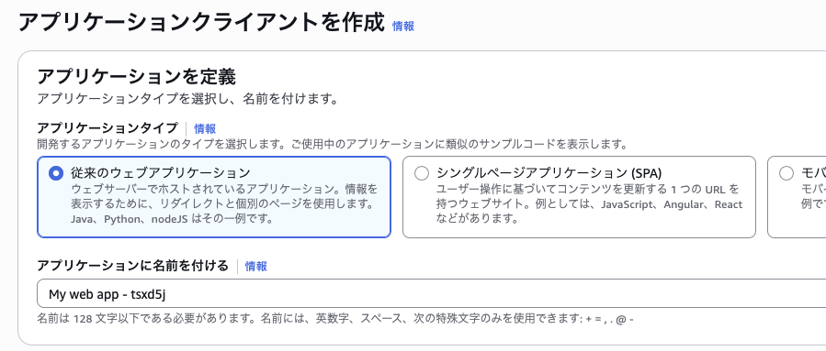Image resolution: width=826 pixels, height=351 pixels.
Task: Click the help text starting 開発するアプリケーションのタイプ
Action: tap(333, 144)
